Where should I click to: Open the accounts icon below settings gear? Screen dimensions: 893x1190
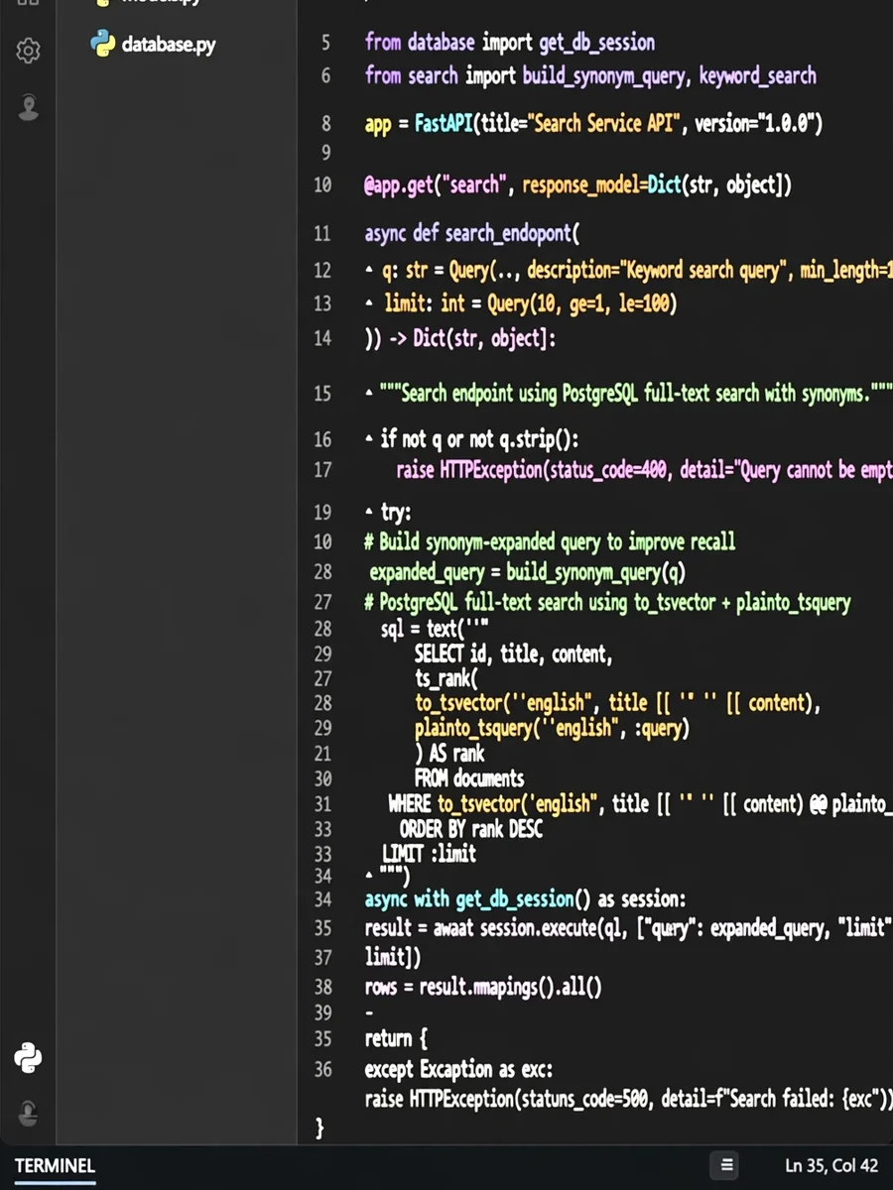(x=28, y=107)
